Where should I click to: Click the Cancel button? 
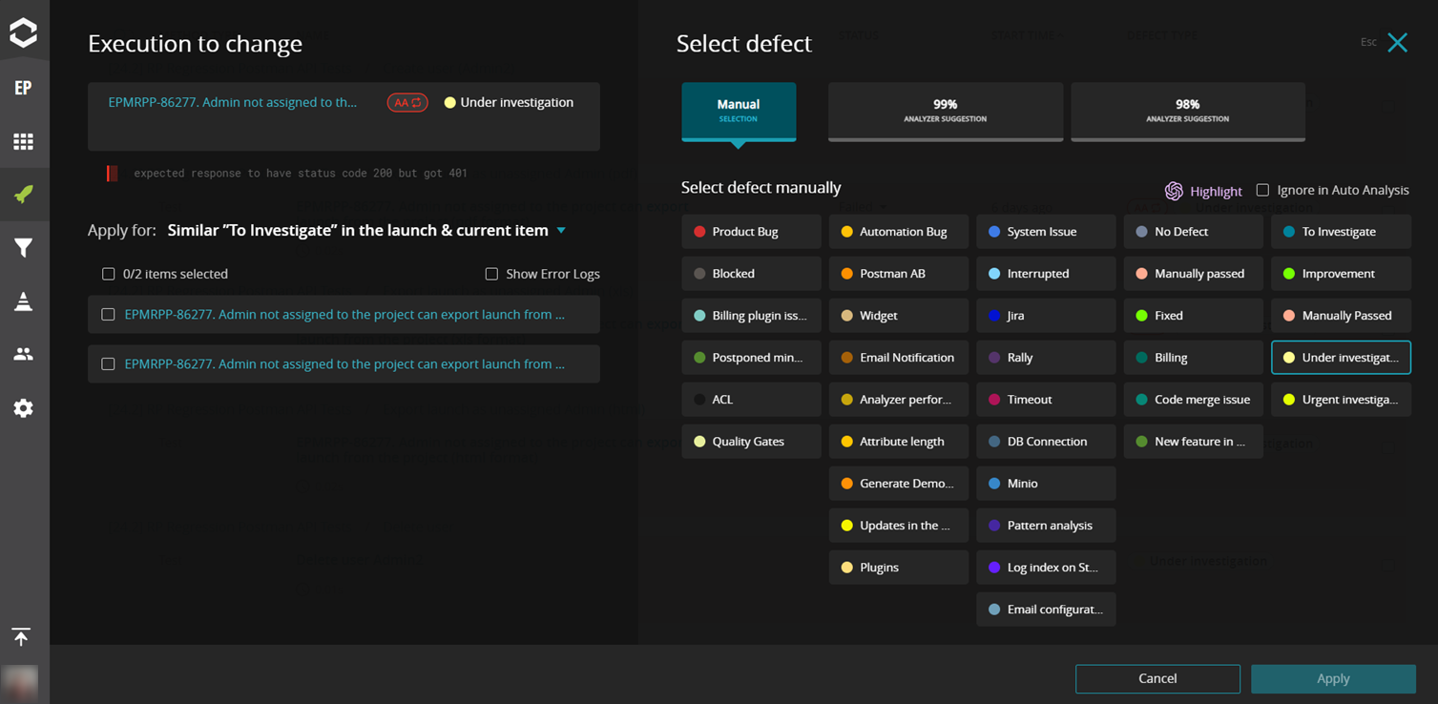tap(1157, 678)
